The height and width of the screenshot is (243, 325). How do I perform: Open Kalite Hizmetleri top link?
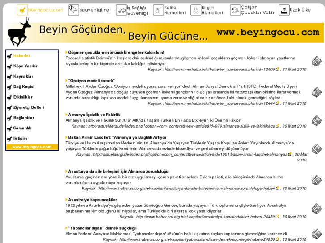click(175, 10)
